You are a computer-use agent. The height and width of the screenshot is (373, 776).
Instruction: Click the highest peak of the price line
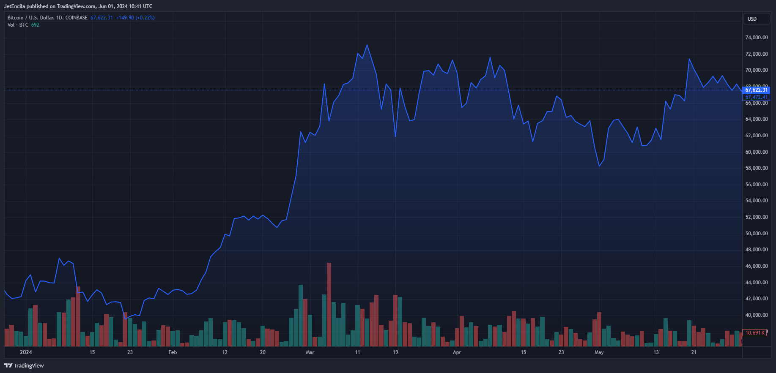point(367,45)
